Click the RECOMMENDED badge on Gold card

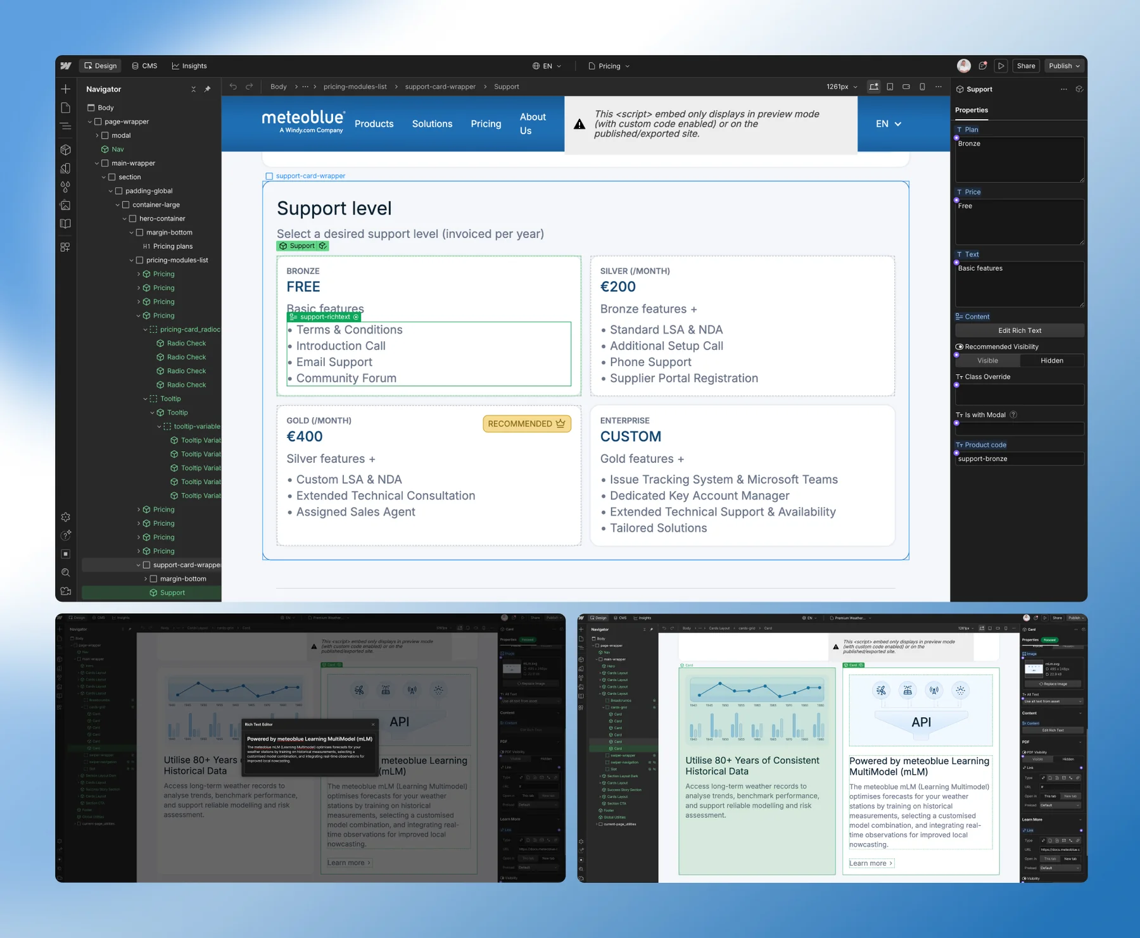(527, 424)
